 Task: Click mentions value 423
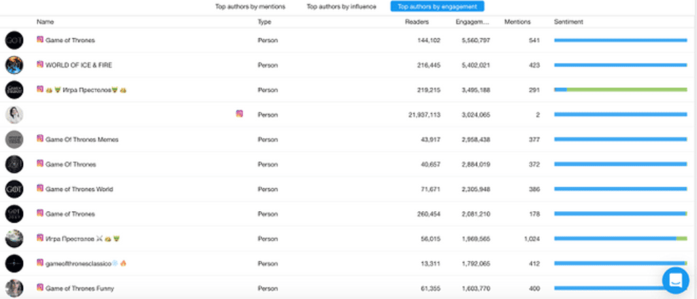[x=534, y=65]
